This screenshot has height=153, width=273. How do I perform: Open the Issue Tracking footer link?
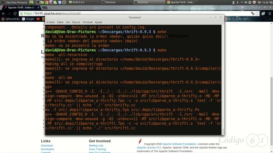(x=97, y=149)
